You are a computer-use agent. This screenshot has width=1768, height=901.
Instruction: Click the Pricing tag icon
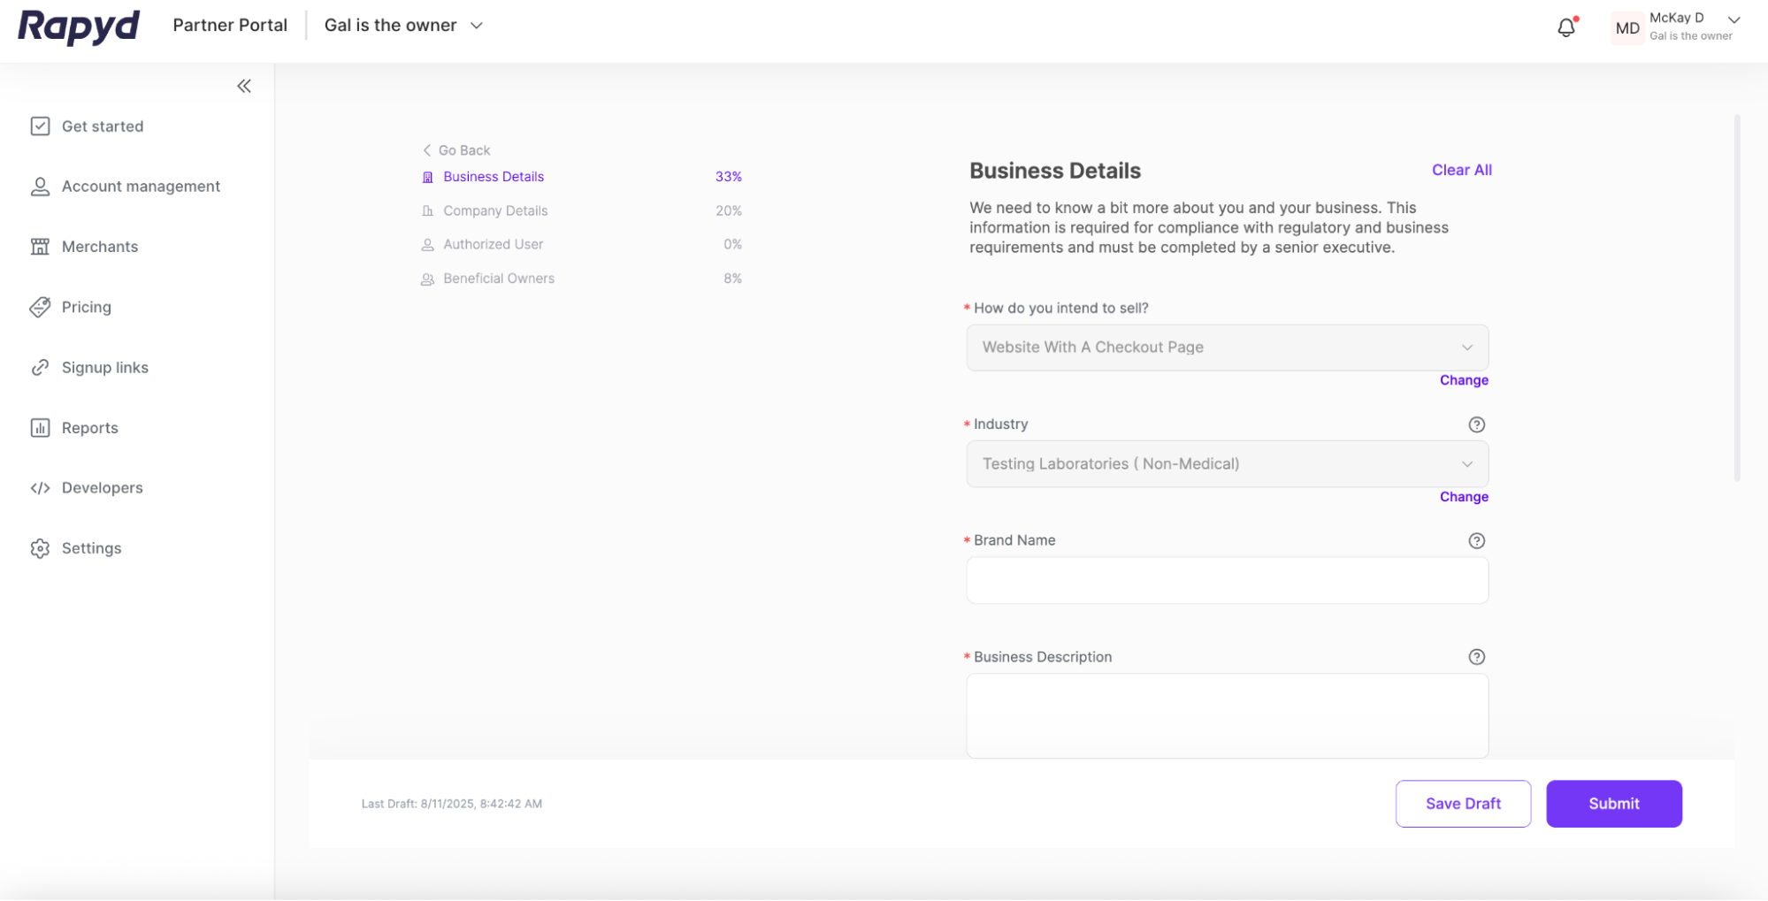tap(40, 307)
